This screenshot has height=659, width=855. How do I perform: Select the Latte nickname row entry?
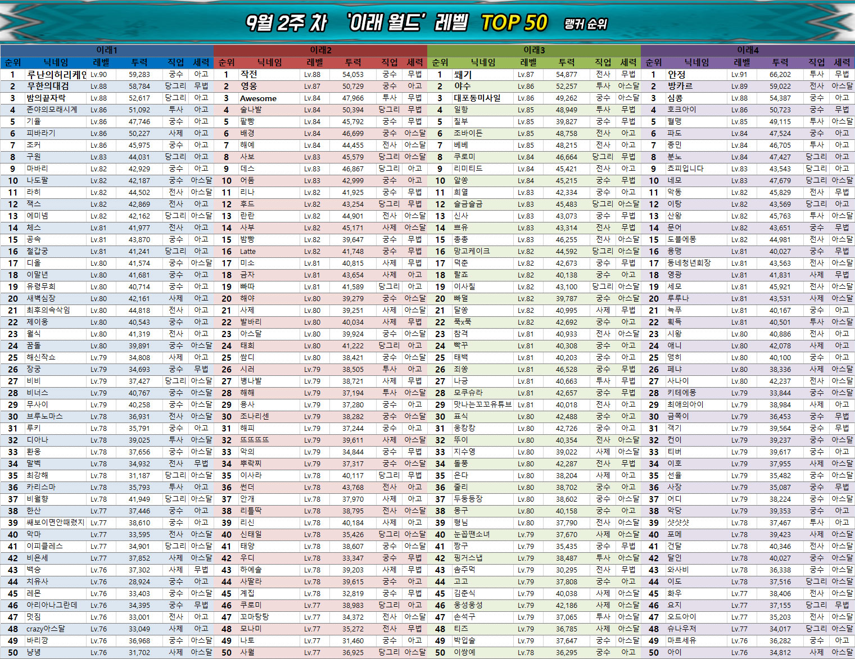click(x=247, y=252)
